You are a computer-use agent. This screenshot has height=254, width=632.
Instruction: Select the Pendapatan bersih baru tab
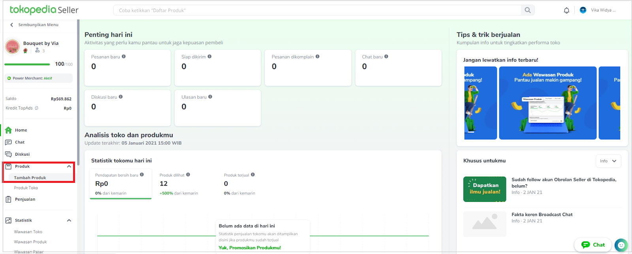pyautogui.click(x=121, y=184)
